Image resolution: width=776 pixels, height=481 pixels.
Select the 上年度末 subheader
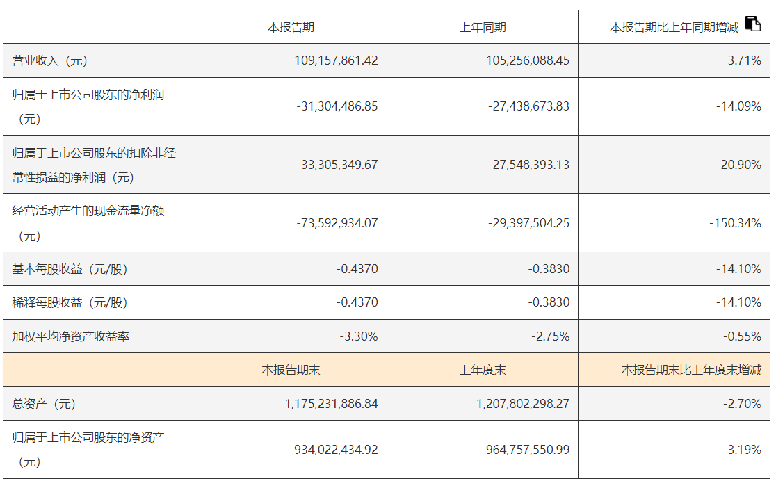[483, 370]
